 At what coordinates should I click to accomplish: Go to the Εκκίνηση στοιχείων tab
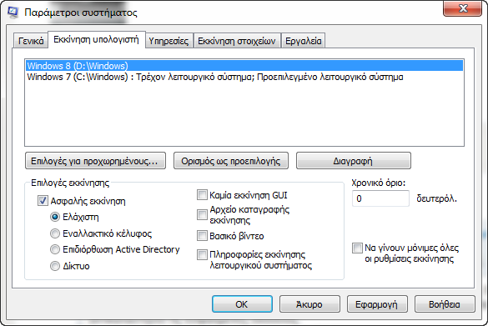click(x=237, y=41)
